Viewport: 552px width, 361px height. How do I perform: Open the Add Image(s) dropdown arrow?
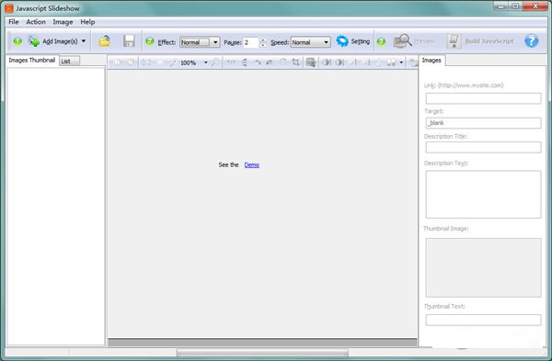[x=84, y=41]
